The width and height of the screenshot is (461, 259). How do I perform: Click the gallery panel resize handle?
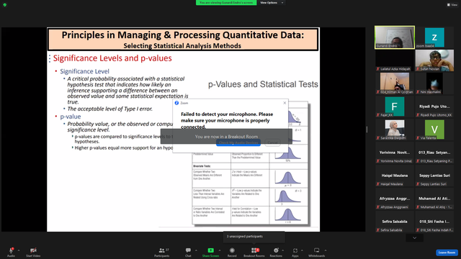coord(367,129)
